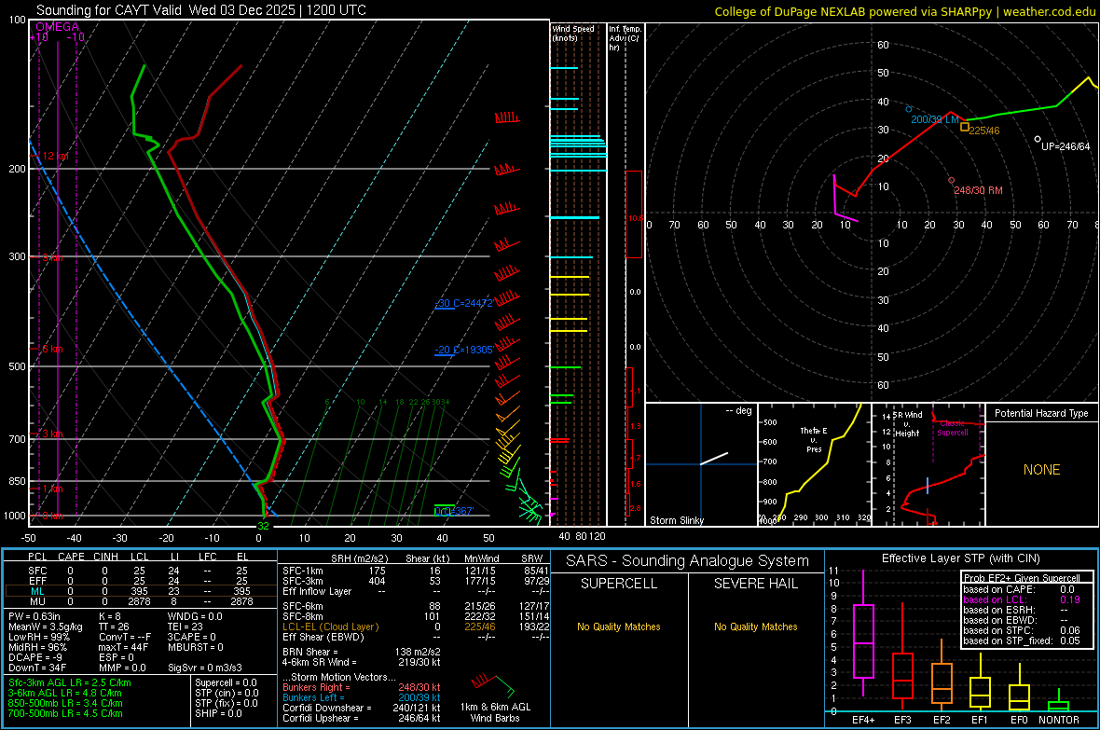
Task: Click the SFC-1km SRH row
Action: pos(416,571)
